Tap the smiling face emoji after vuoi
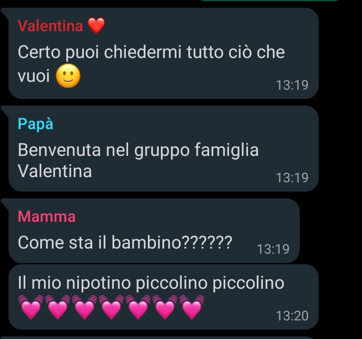 click(68, 76)
